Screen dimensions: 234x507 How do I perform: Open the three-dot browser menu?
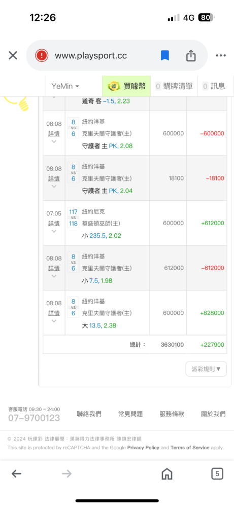coord(221,56)
